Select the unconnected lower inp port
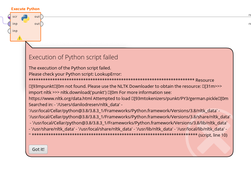Screen dimensions: 251x179 [x=9, y=31]
